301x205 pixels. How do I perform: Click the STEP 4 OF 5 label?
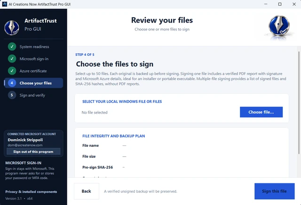click(85, 54)
